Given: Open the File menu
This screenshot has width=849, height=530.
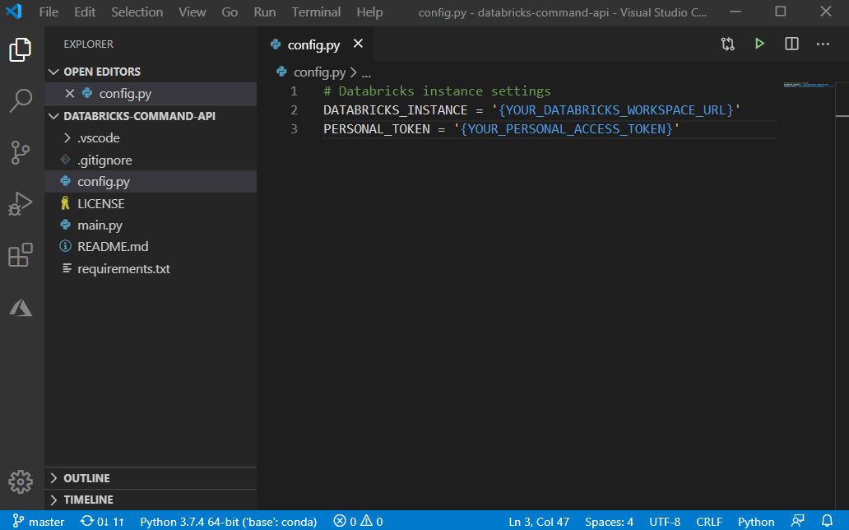Looking at the screenshot, I should click(x=49, y=12).
